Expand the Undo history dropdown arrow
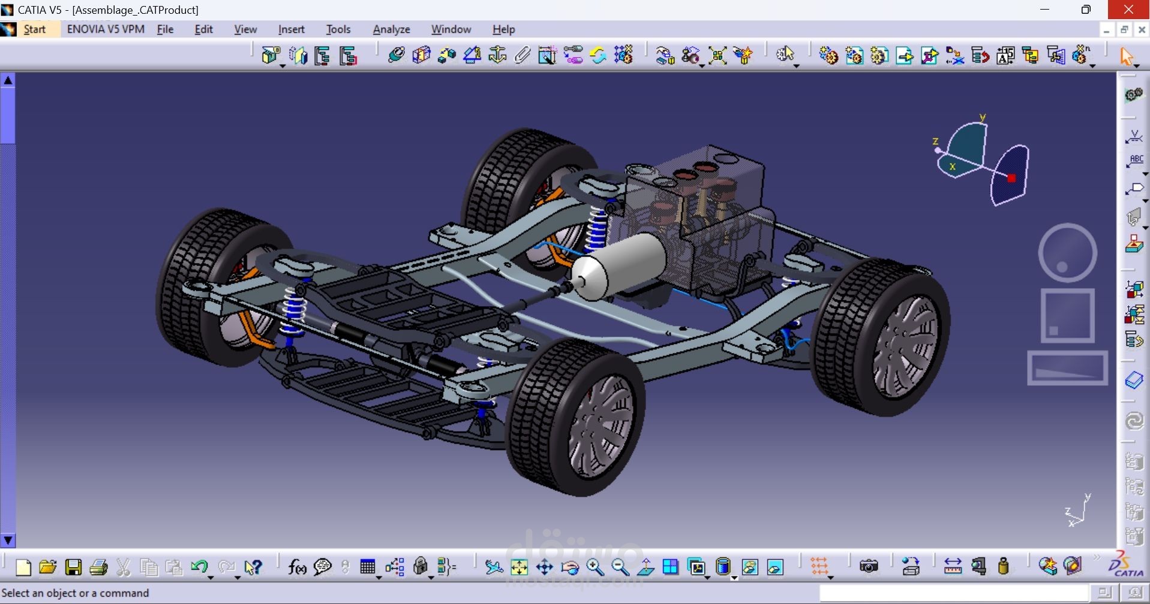 pos(211,578)
